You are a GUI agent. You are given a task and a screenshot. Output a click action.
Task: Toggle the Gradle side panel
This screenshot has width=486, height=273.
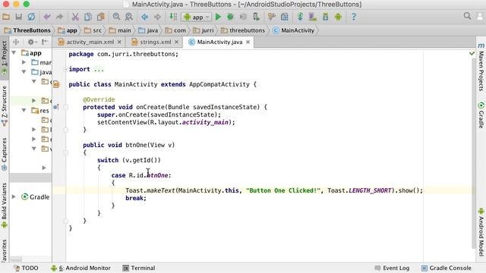[481, 115]
